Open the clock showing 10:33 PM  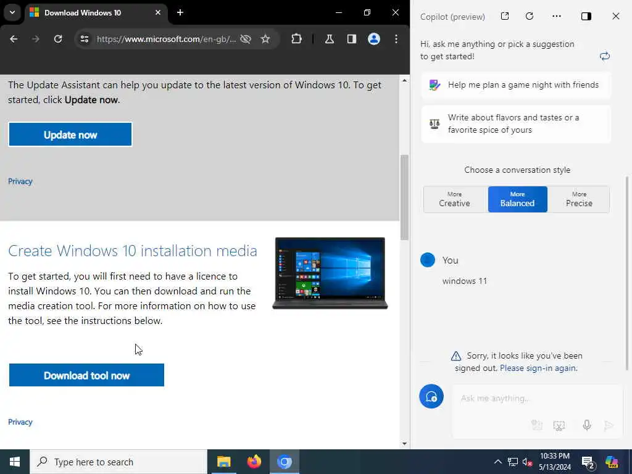click(555, 462)
